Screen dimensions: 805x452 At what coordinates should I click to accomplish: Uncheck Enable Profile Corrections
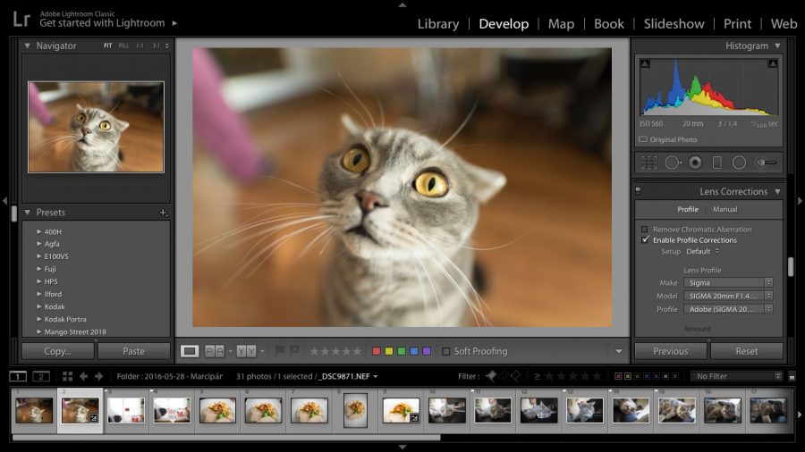coord(645,240)
